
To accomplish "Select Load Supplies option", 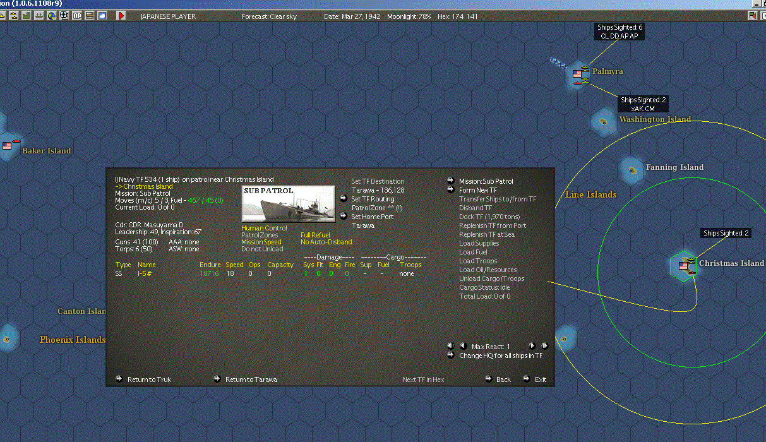I will pyautogui.click(x=479, y=243).
